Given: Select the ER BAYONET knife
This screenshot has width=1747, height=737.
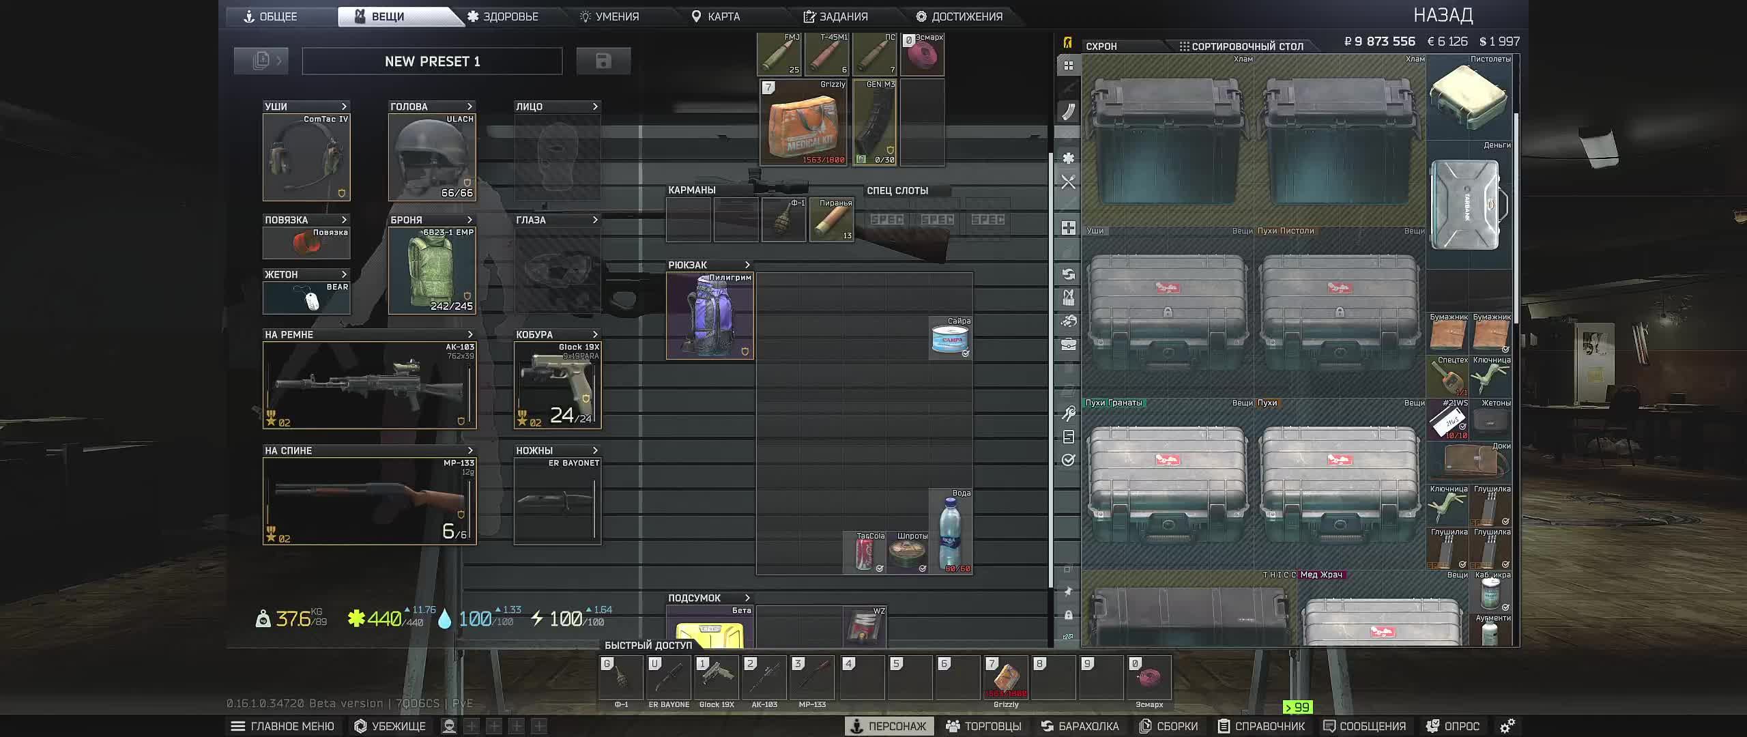Looking at the screenshot, I should (558, 501).
